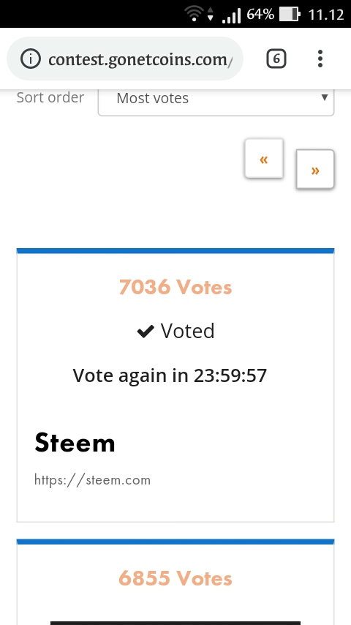Open the https://steem.com link
Image resolution: width=351 pixels, height=625 pixels.
click(92, 479)
